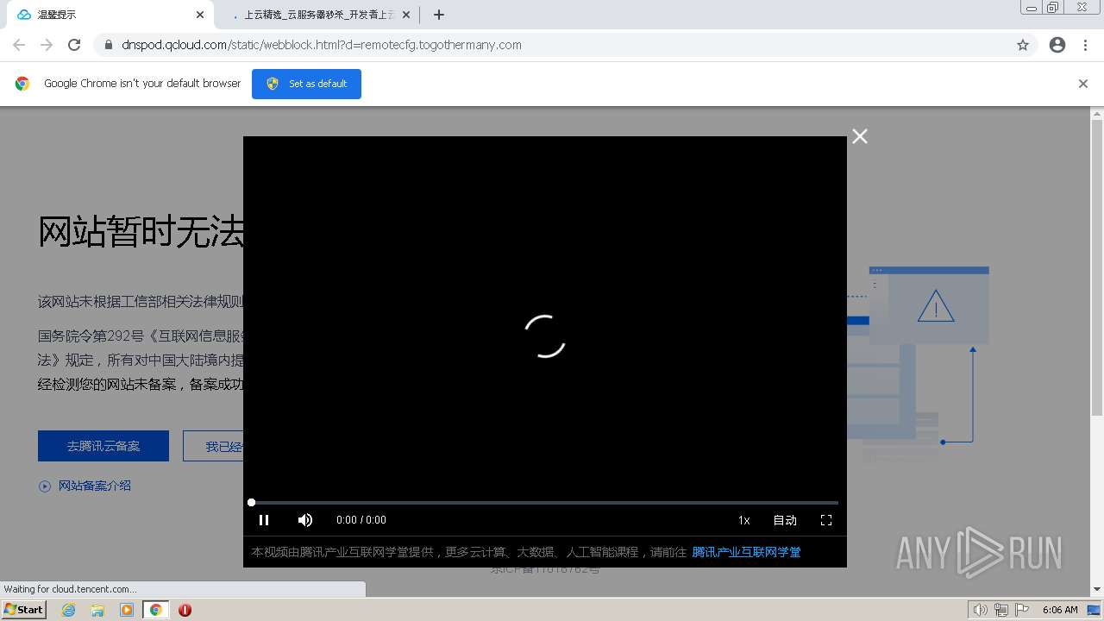Close the video popup with the X
Viewport: 1104px width, 621px height.
860,136
